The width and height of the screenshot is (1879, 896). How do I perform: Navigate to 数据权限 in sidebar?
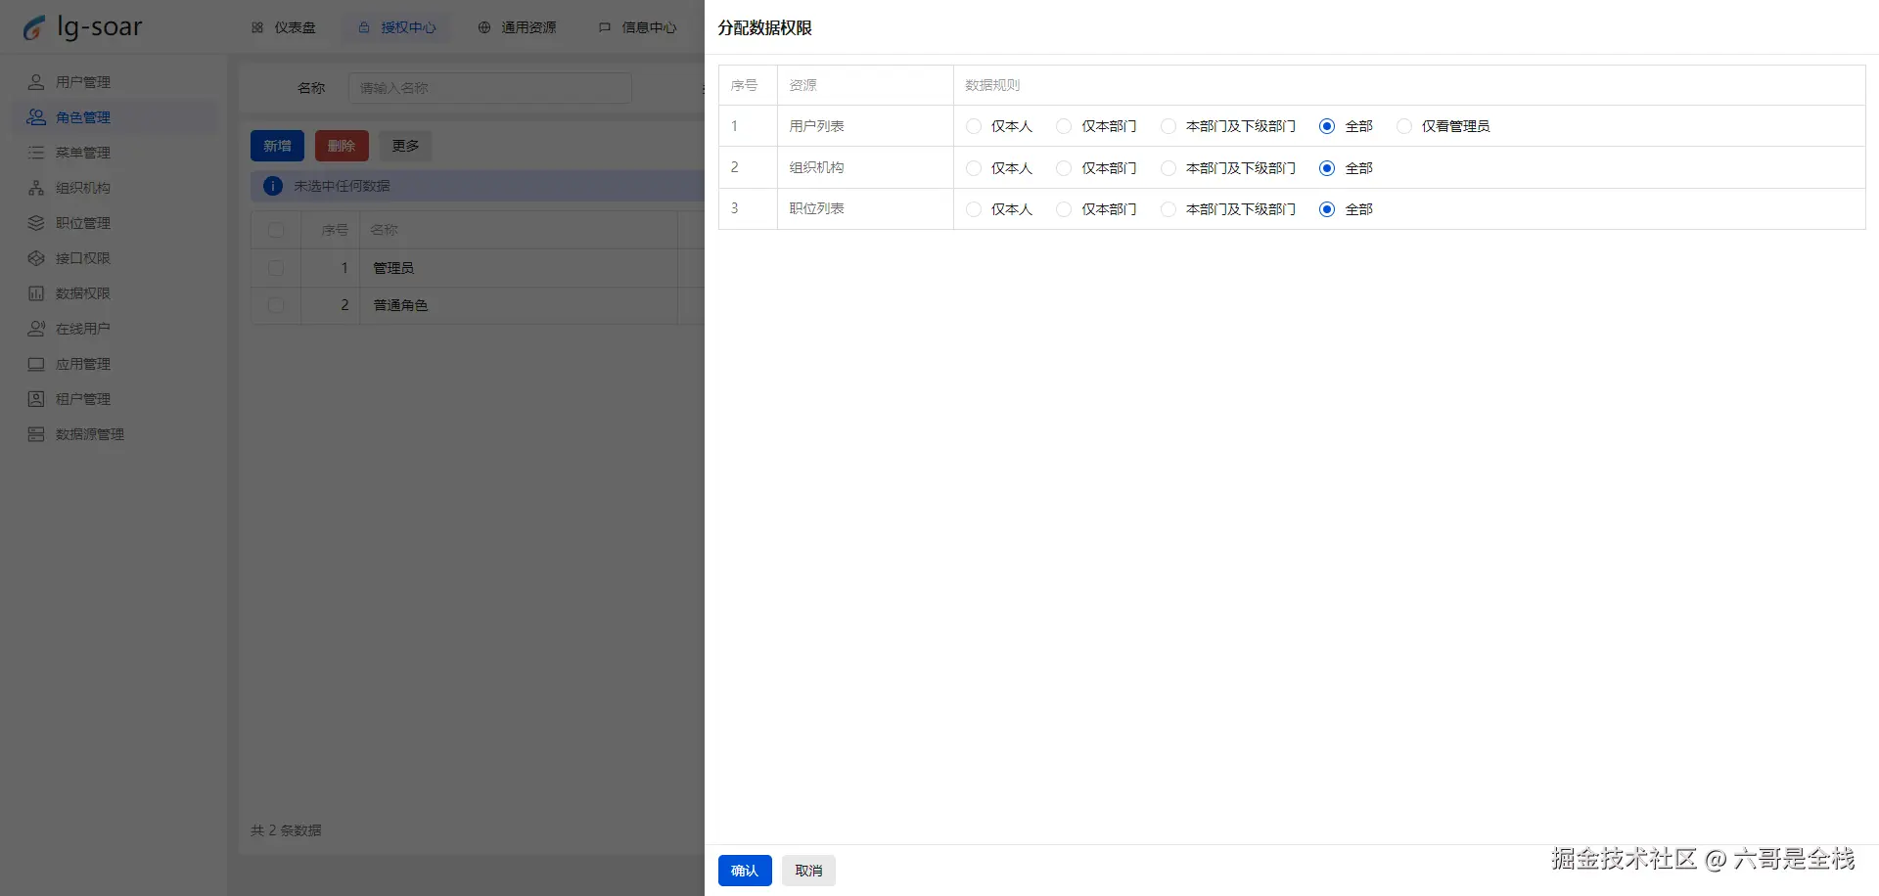coord(115,293)
